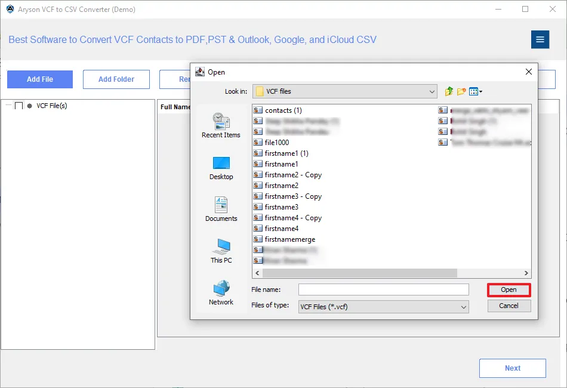This screenshot has width=567, height=388.
Task: Click the File name input field
Action: pyautogui.click(x=383, y=290)
